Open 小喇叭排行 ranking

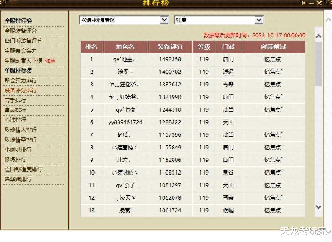pyautogui.click(x=18, y=150)
